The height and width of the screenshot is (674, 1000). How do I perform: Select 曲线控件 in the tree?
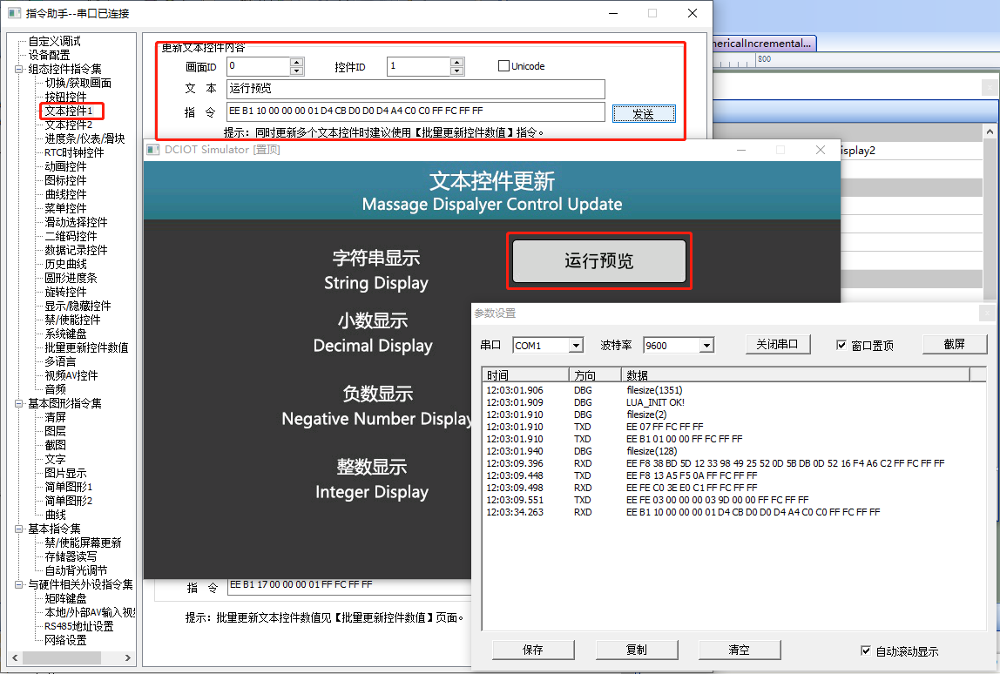65,194
